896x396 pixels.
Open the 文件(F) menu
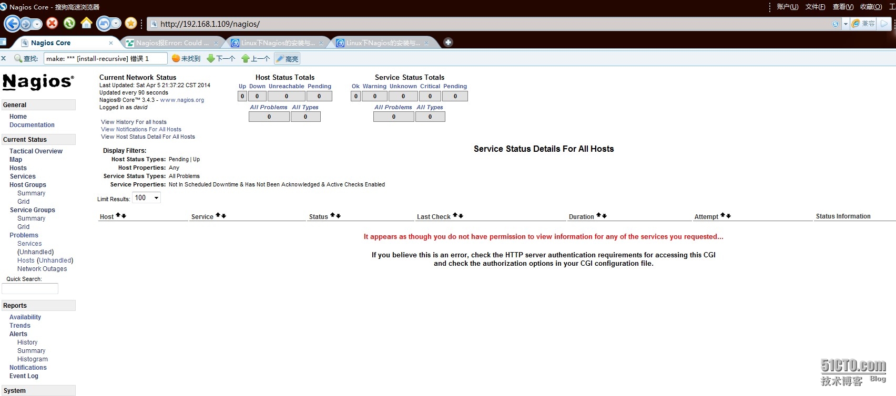[815, 7]
